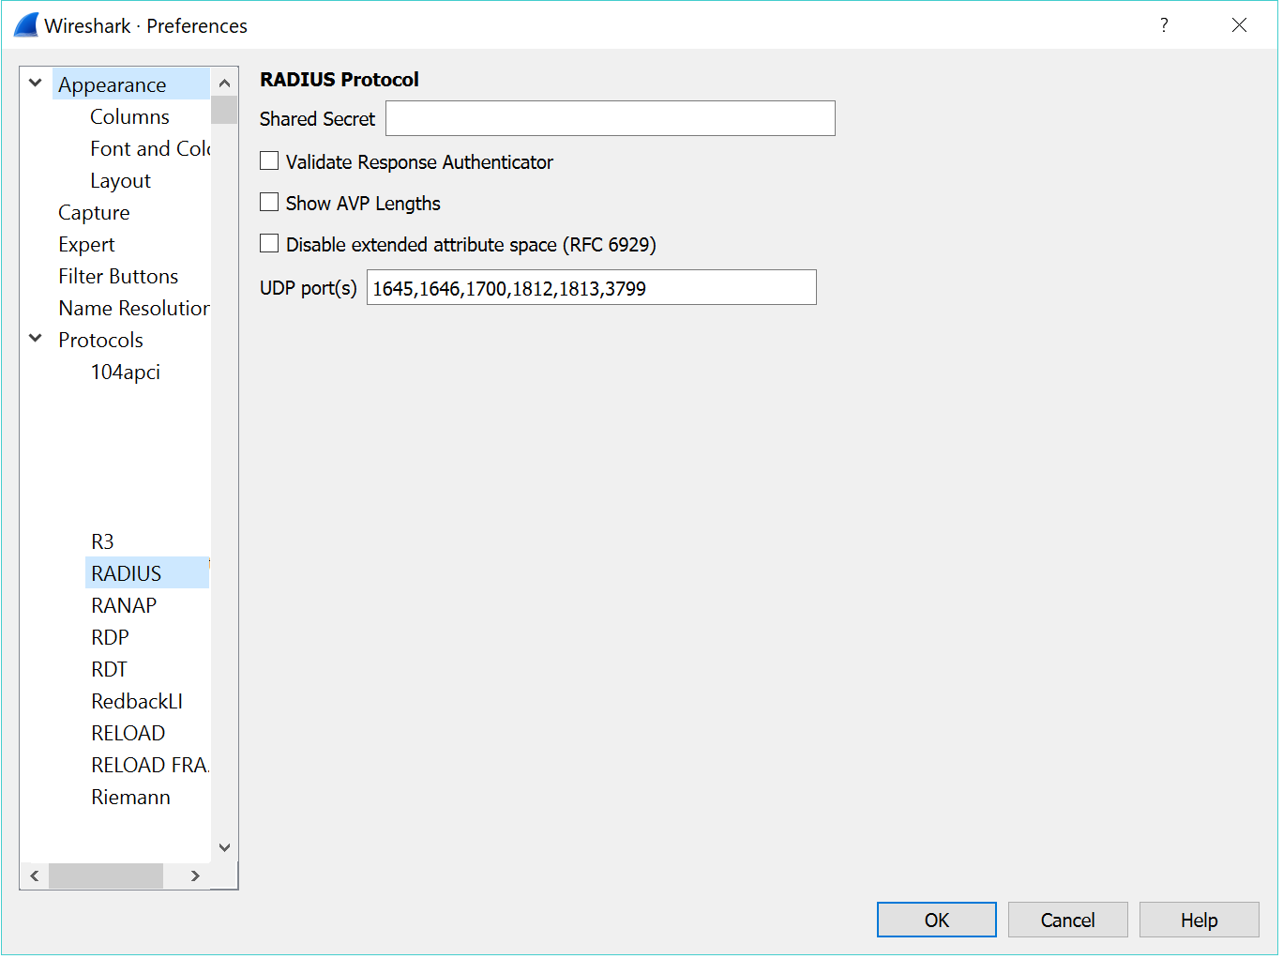Image resolution: width=1283 pixels, height=959 pixels.
Task: Collapse the Protocols tree section
Action: [x=36, y=339]
